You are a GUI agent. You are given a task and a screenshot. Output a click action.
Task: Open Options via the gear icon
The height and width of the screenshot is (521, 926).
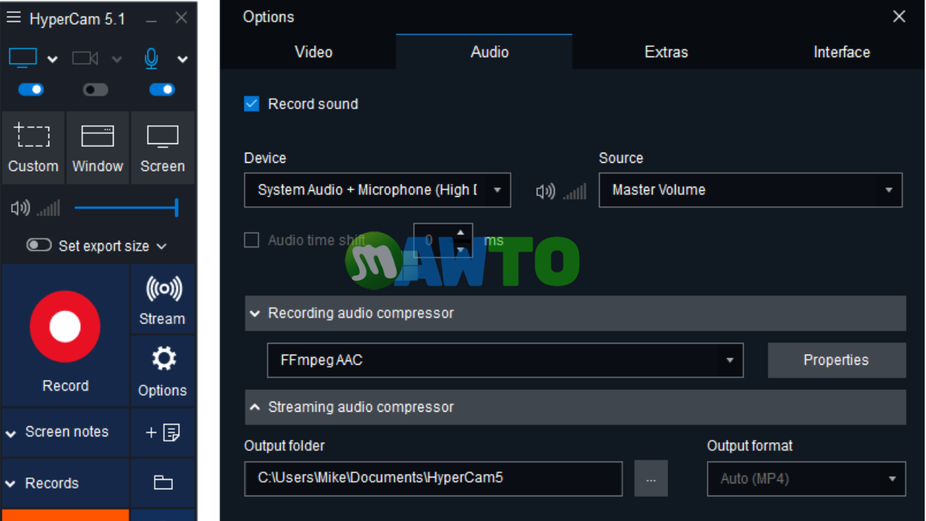pyautogui.click(x=163, y=359)
